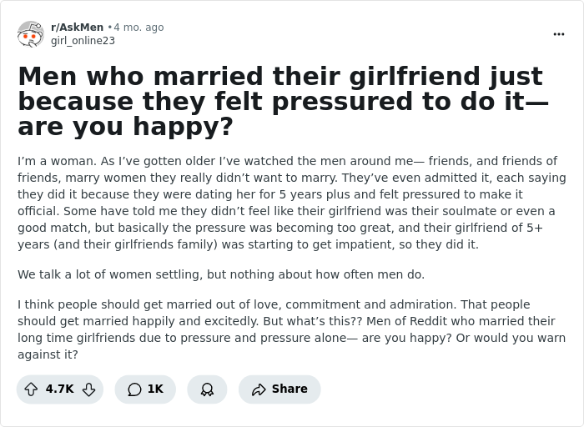This screenshot has height=427, width=584.
Task: Click the dot separator after r/AskMen
Action: pyautogui.click(x=110, y=28)
